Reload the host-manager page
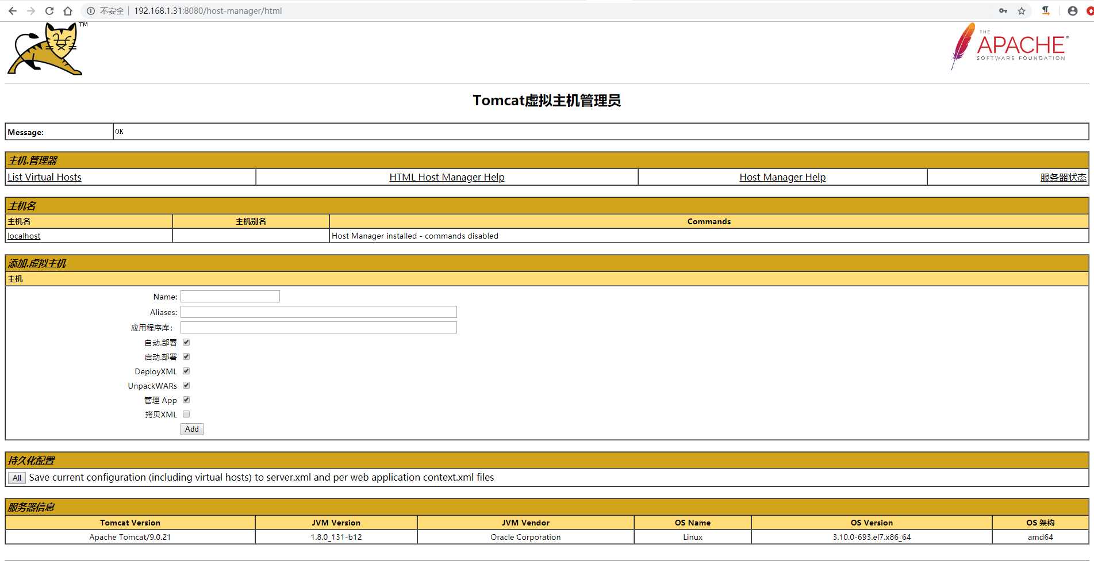The width and height of the screenshot is (1094, 564). pos(49,11)
